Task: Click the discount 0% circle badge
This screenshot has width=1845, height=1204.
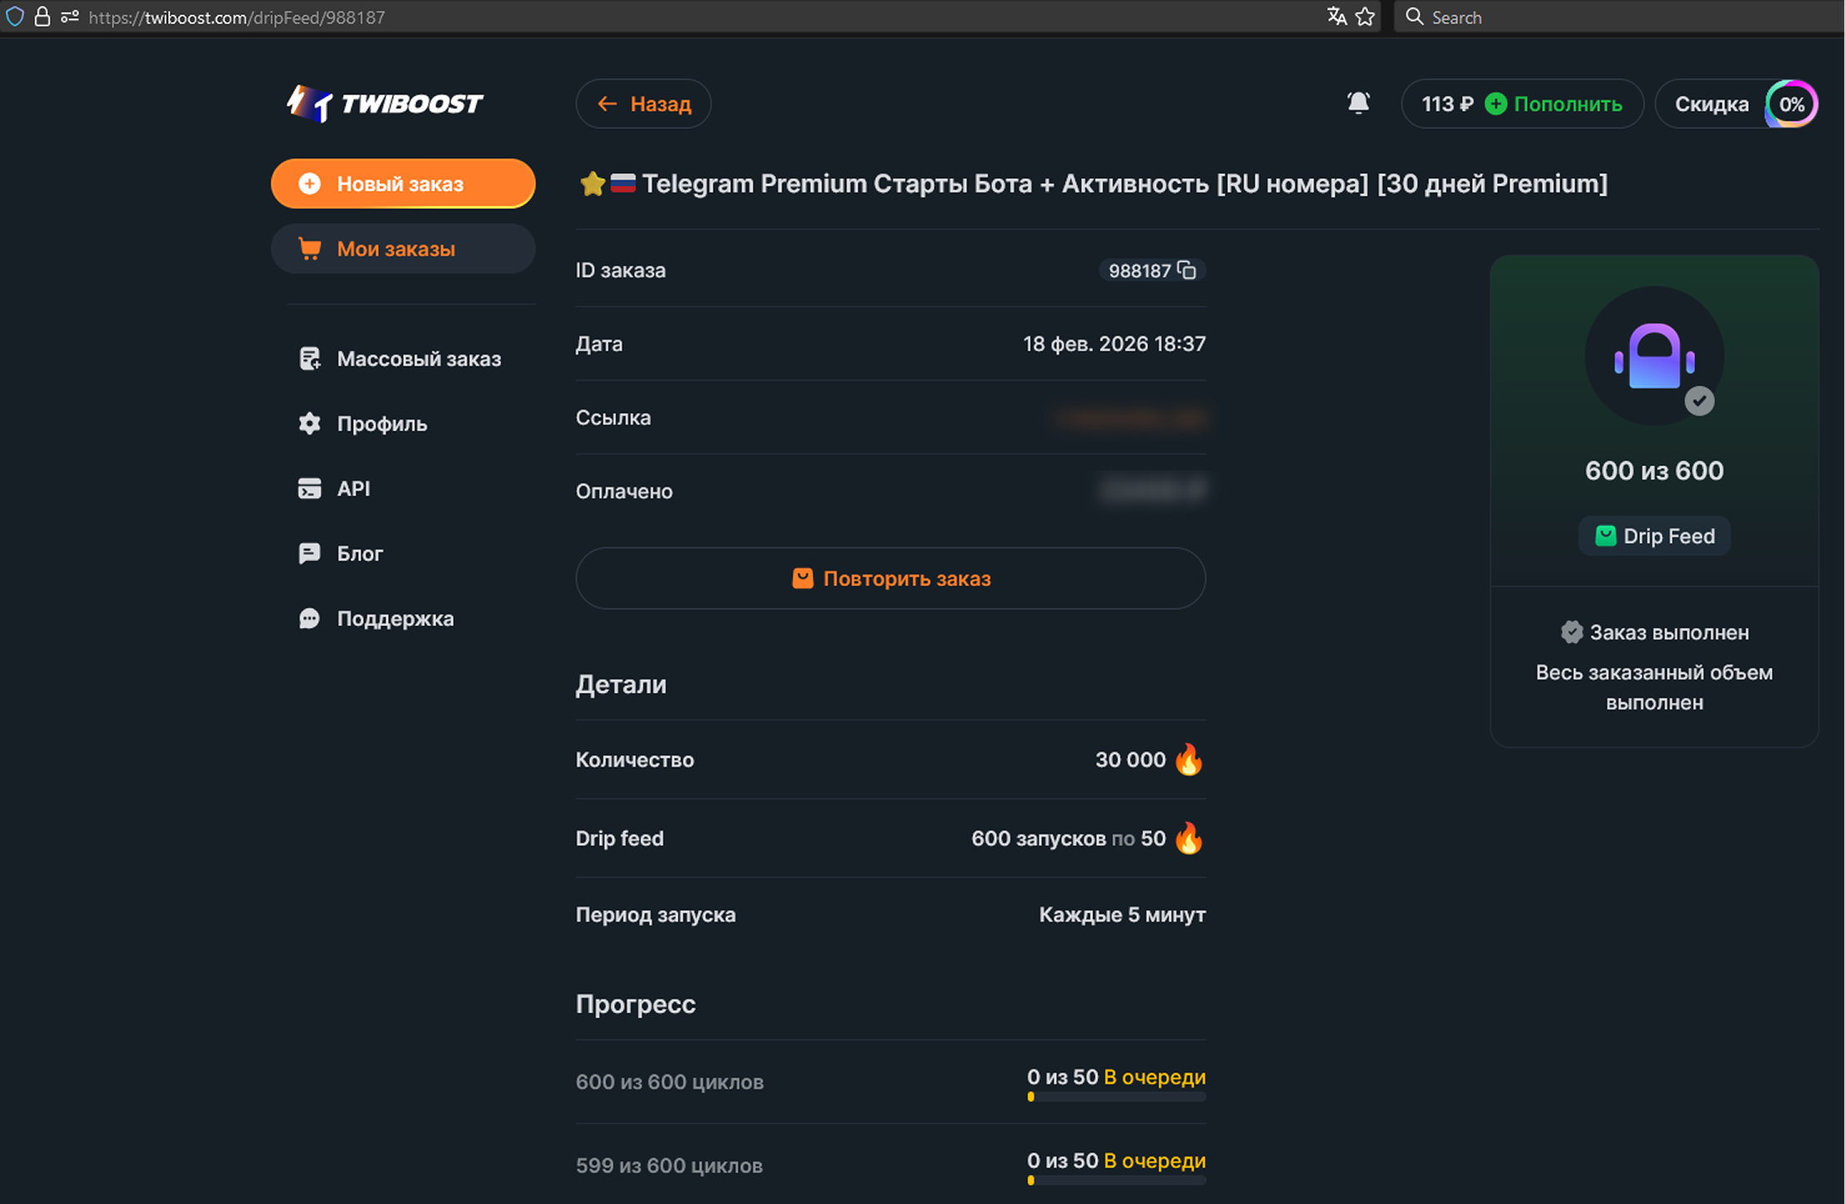Action: point(1791,104)
